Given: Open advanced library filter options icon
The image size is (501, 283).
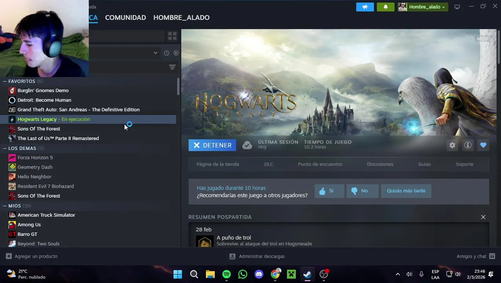Looking at the screenshot, I should 172,67.
